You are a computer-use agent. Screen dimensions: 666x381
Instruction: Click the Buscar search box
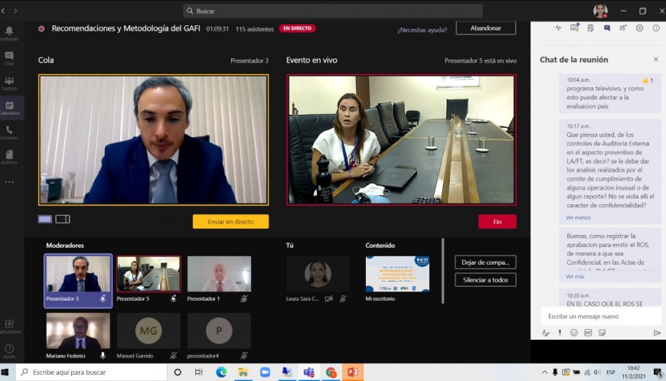point(333,11)
